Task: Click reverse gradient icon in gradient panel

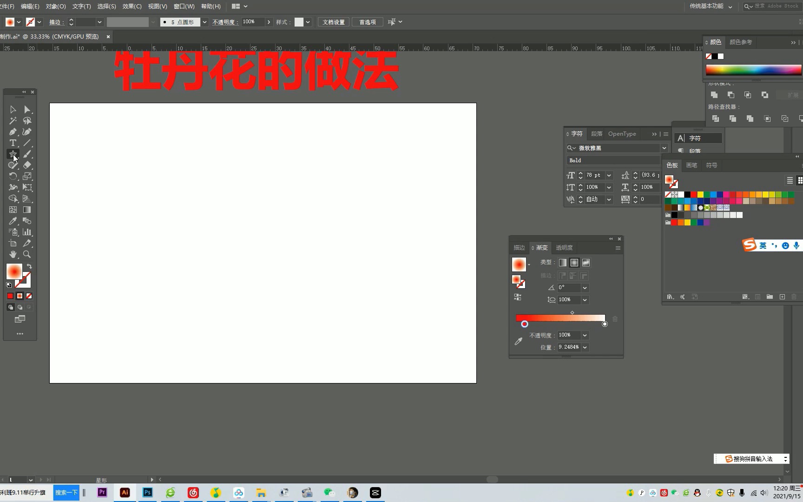Action: pos(518,297)
